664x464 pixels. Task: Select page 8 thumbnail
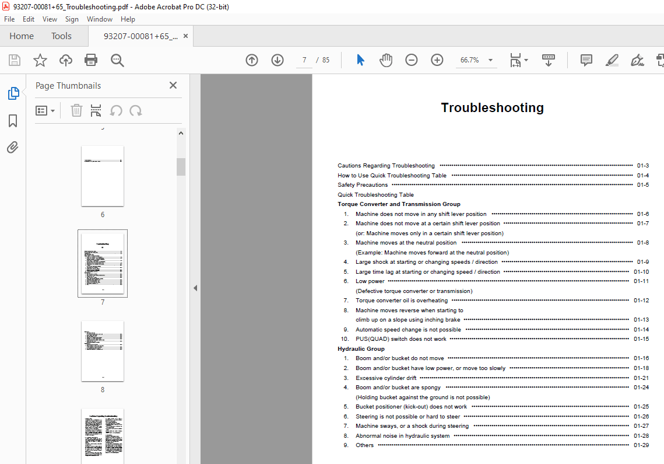click(x=103, y=350)
